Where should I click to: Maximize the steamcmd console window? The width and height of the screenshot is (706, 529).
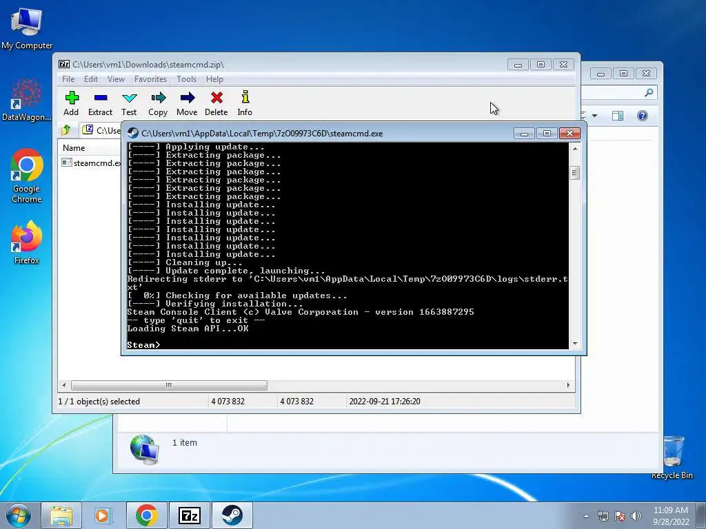pos(547,134)
